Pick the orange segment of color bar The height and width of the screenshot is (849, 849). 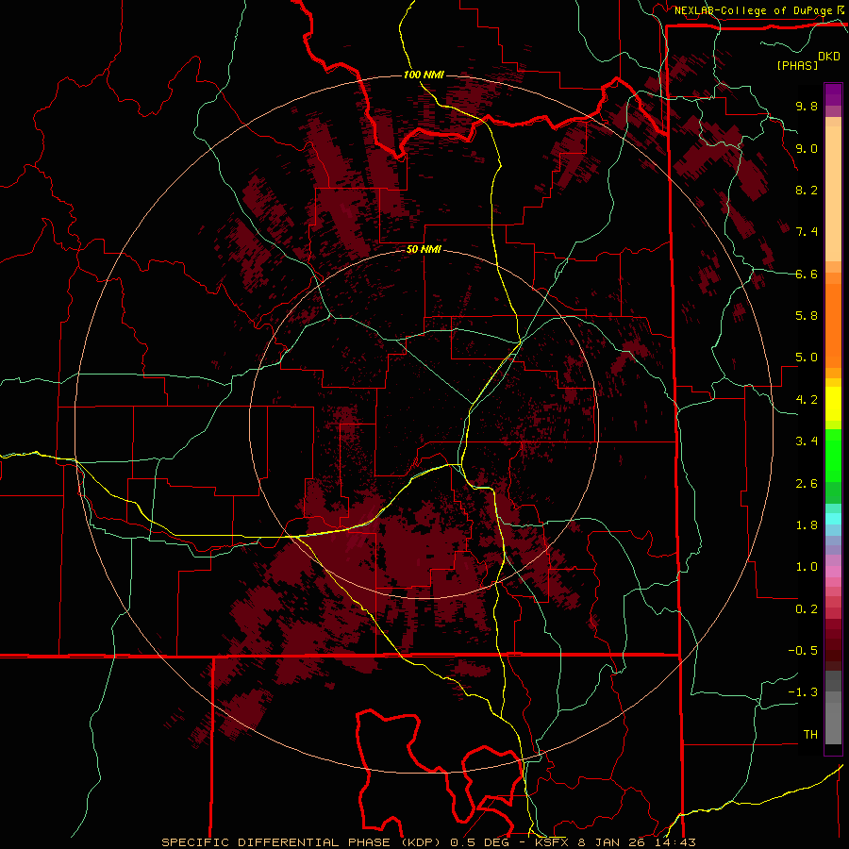[833, 326]
